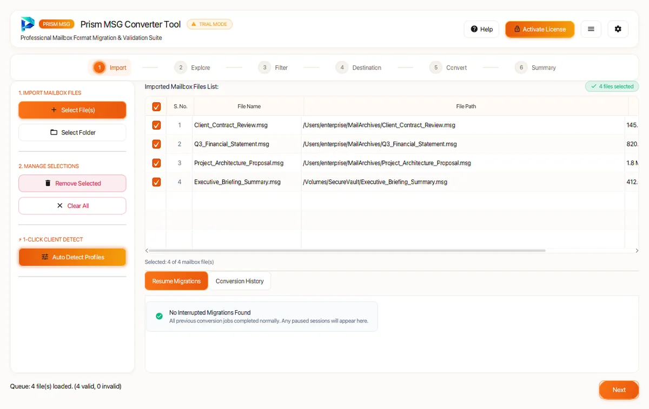Go to step 6 Summary

point(535,68)
